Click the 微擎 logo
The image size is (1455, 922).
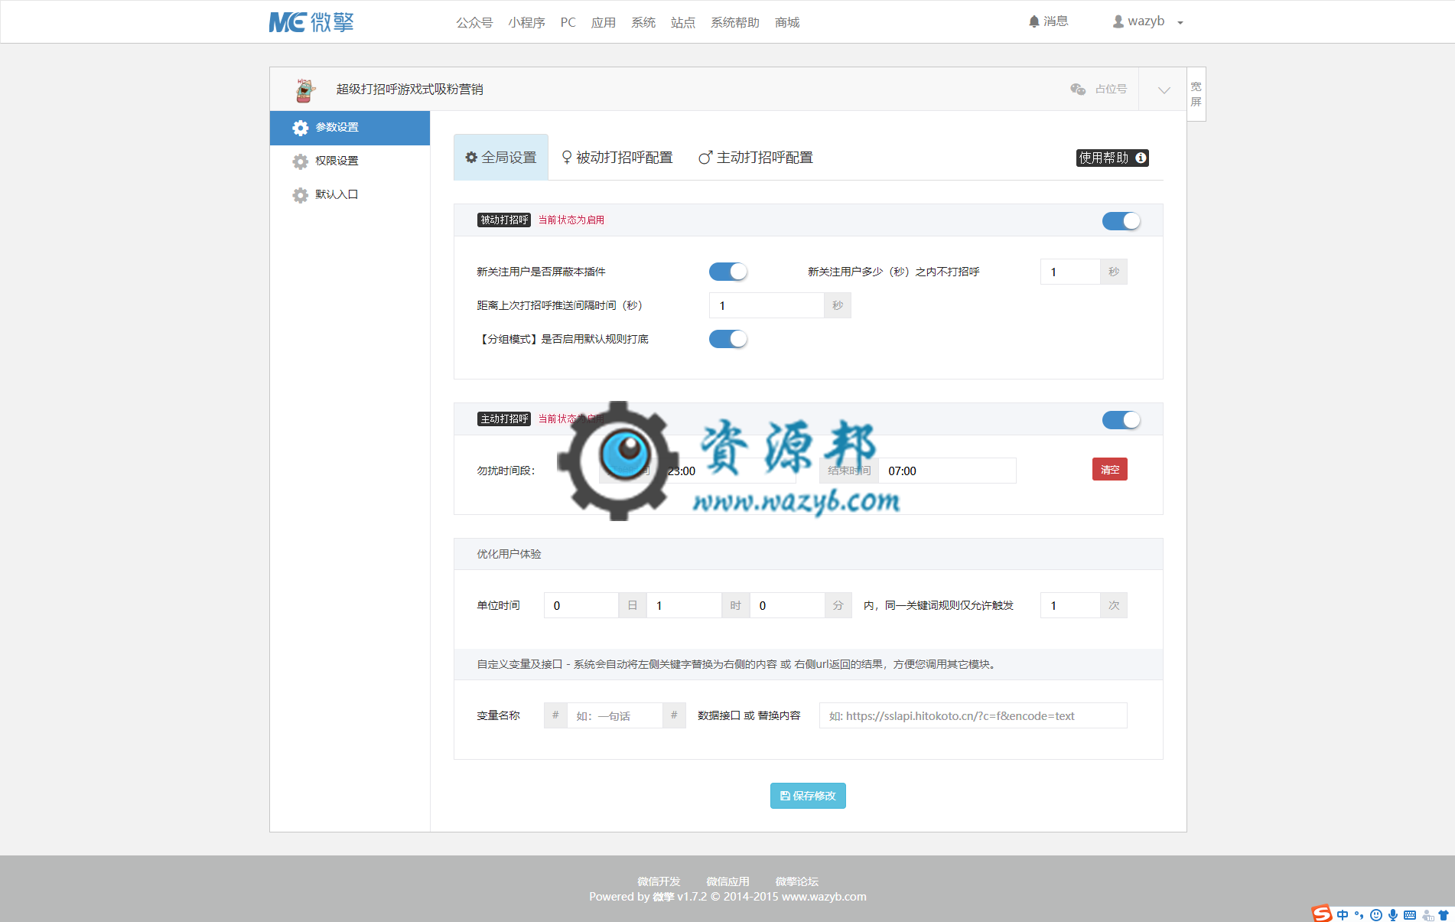(x=311, y=22)
